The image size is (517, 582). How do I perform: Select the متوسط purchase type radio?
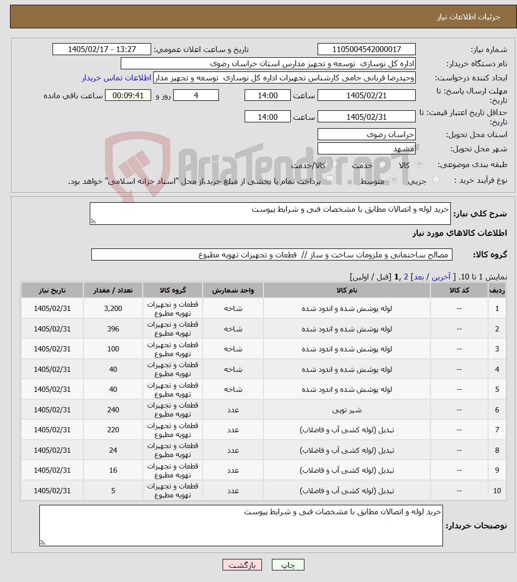tap(394, 180)
